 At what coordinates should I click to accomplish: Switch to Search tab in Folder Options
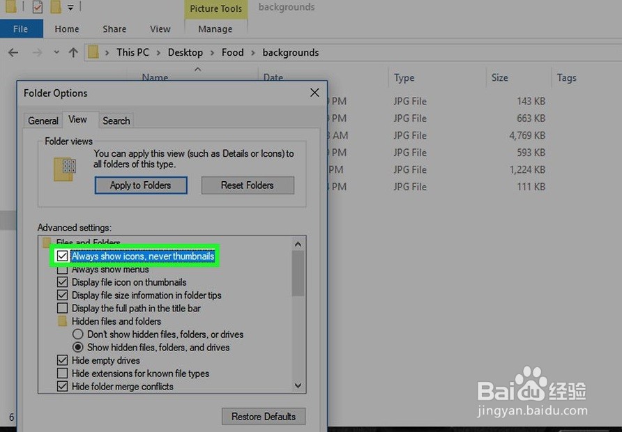click(116, 121)
